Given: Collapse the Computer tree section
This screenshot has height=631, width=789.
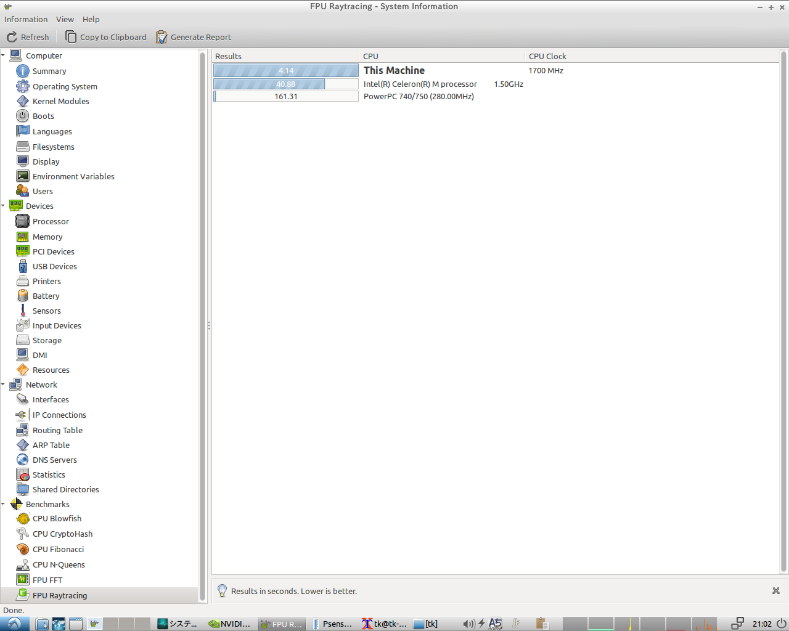Looking at the screenshot, I should 3,55.
